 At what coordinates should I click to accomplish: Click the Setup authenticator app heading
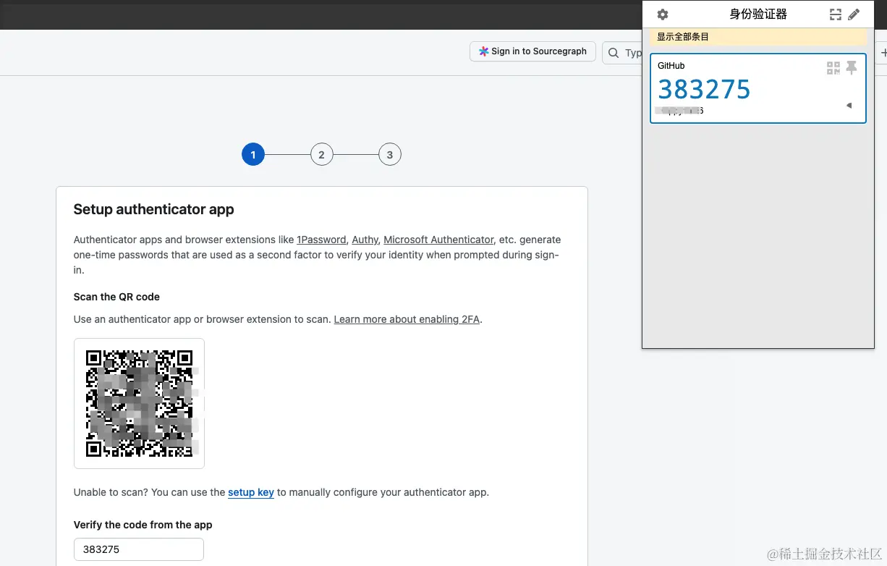(154, 209)
